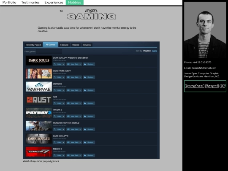
Task: Open the Dark Souls II thumbnail
Action: [39, 139]
